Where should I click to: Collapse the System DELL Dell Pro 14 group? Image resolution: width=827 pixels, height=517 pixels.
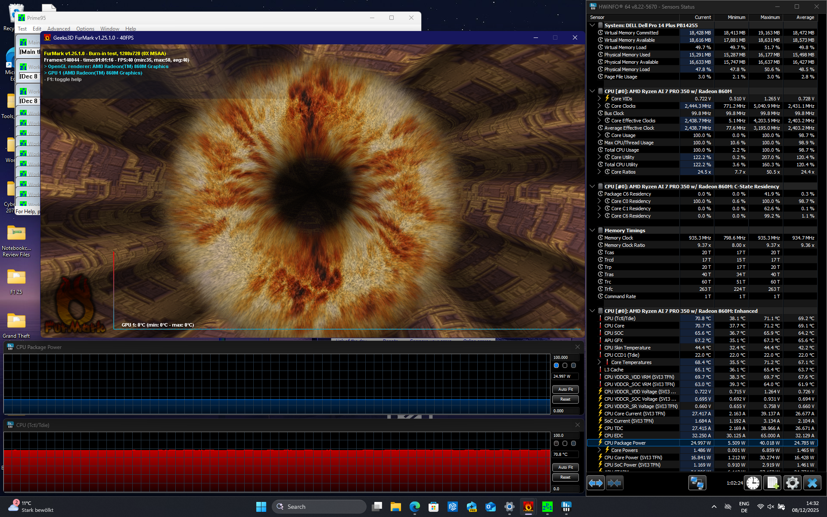tap(592, 25)
